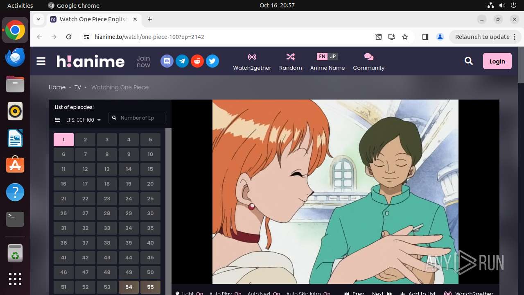Go back in Chrome history
Image resolution: width=524 pixels, height=295 pixels.
[x=39, y=37]
